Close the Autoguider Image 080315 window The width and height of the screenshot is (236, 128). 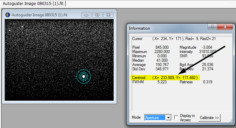pos(108,15)
